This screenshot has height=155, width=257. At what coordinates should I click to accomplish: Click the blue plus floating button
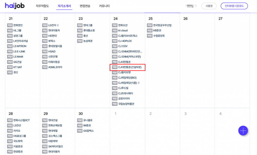[x=243, y=131]
